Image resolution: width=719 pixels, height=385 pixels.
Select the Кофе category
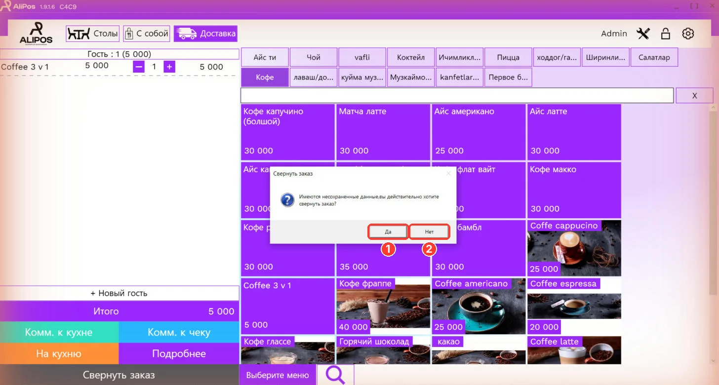pyautogui.click(x=265, y=77)
